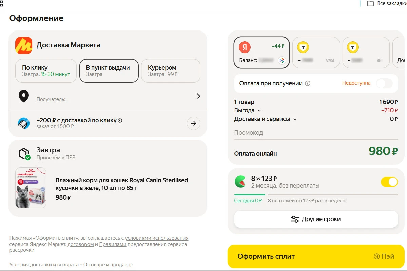407x271 pixels.
Task: Click the yellow T-Bank icon on VISA card
Action: (x=303, y=47)
